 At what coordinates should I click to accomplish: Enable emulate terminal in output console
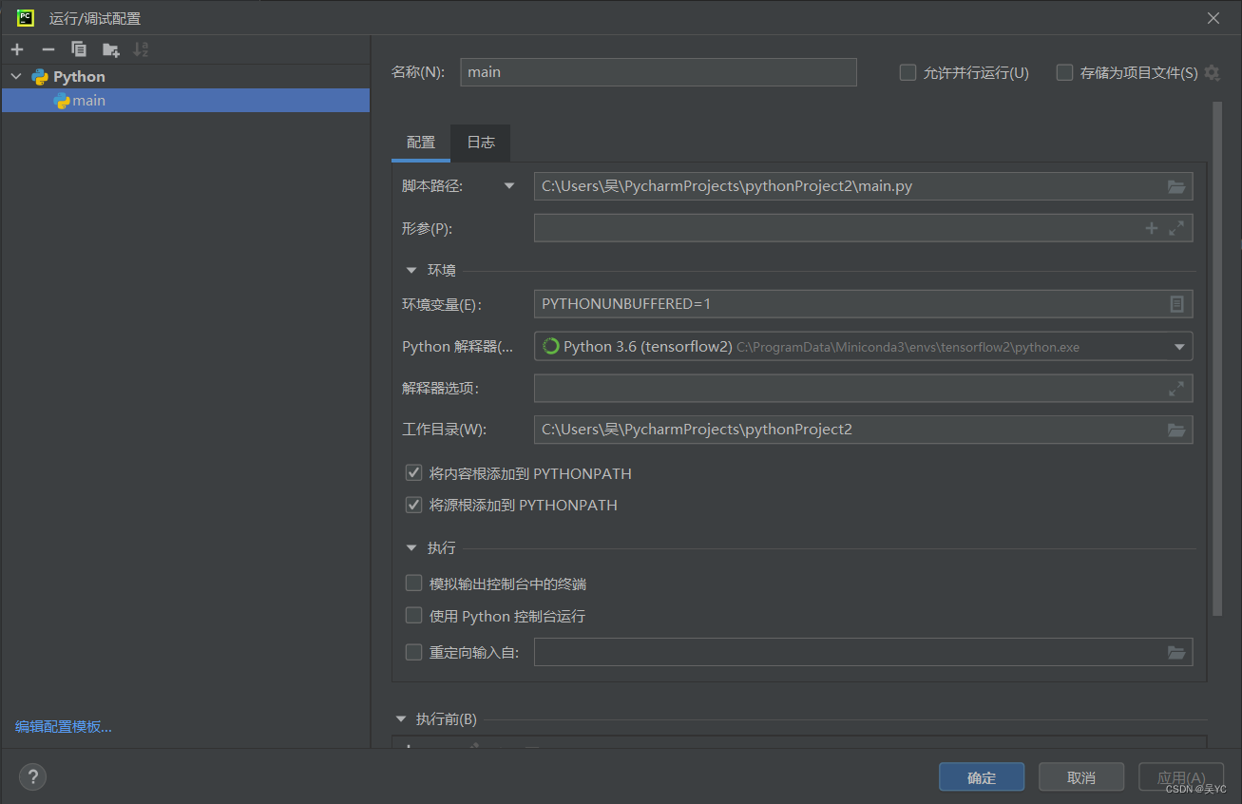pos(413,584)
